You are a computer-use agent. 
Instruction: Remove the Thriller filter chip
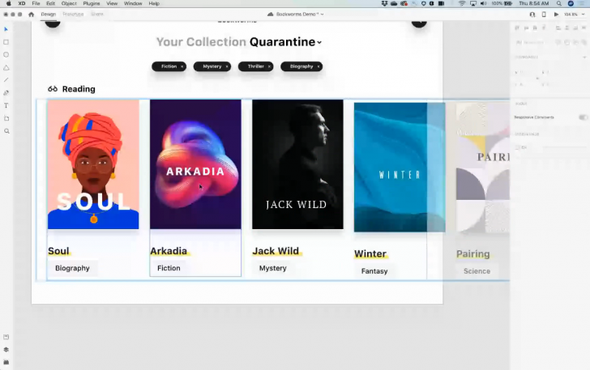point(269,66)
